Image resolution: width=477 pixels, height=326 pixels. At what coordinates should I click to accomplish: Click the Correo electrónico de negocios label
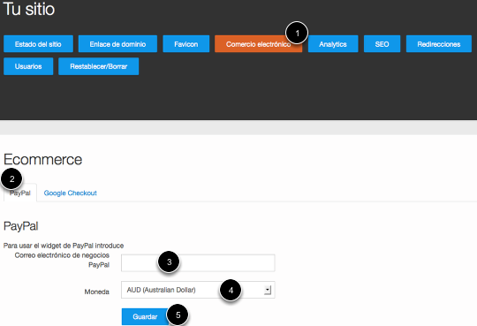pyautogui.click(x=62, y=260)
